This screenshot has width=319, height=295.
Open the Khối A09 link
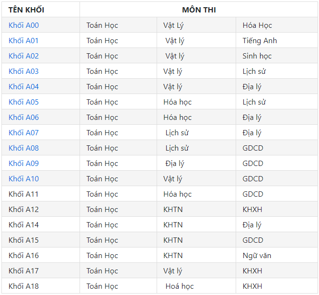pos(23,164)
